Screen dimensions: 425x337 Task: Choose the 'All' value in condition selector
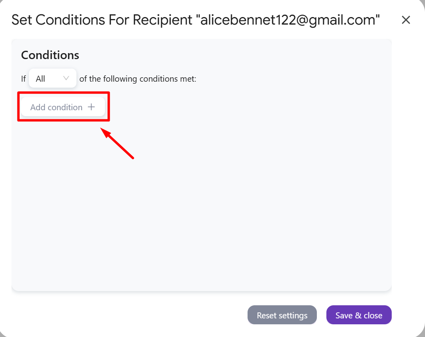coord(40,79)
